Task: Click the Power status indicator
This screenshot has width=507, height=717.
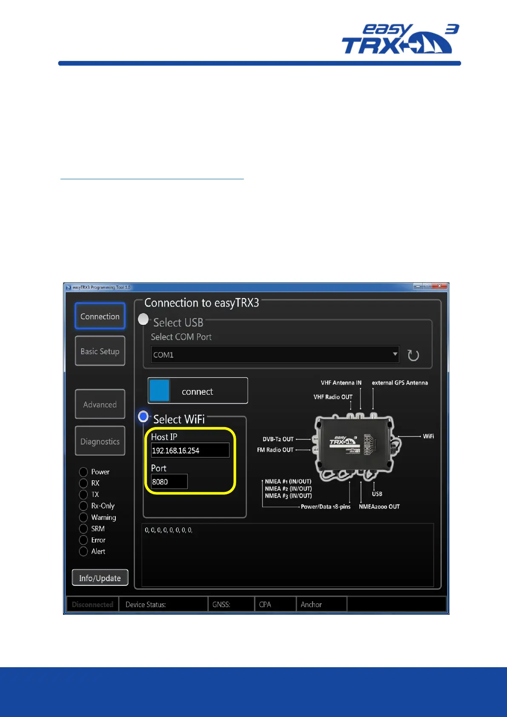Action: pos(83,472)
